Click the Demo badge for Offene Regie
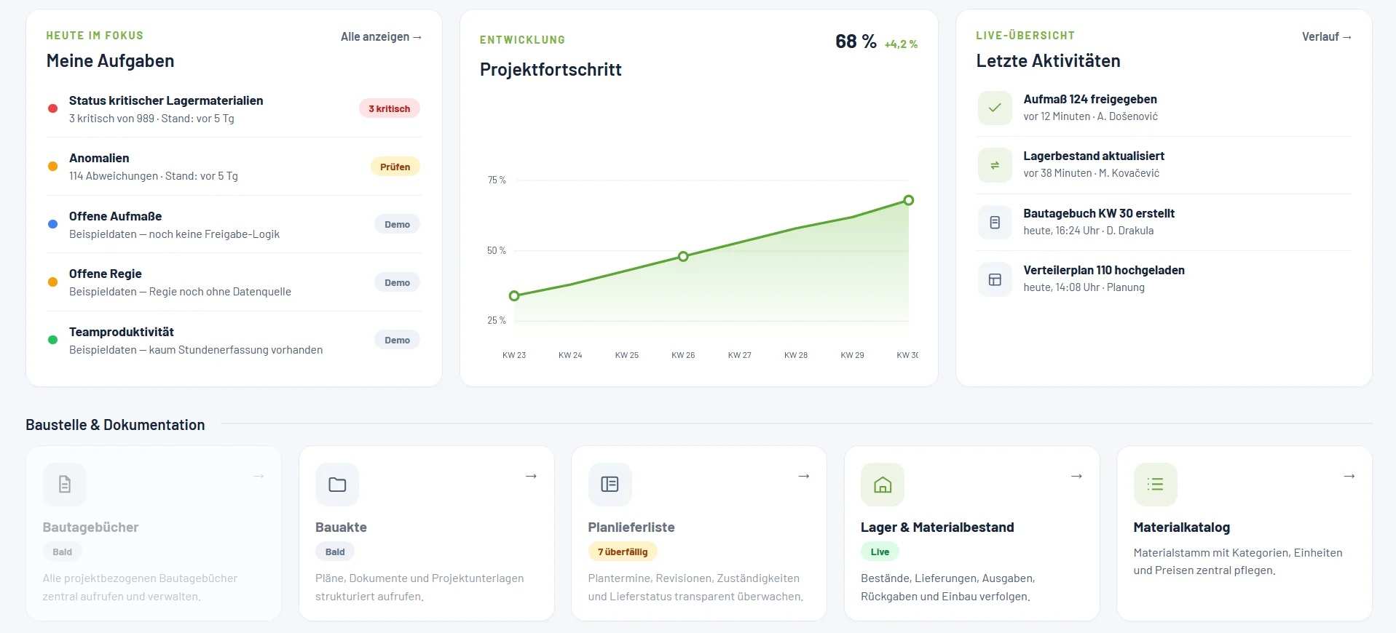1396x633 pixels. (x=398, y=282)
